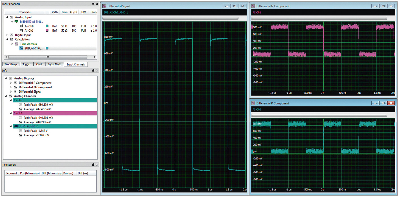Click the Differential P Component display icon in Info
The width and height of the screenshot is (399, 197).
pos(16,83)
